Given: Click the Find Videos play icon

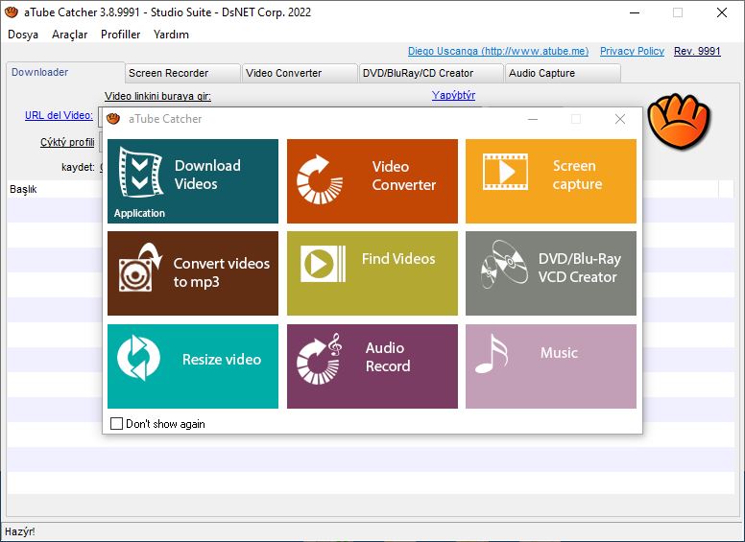Looking at the screenshot, I should 324,264.
